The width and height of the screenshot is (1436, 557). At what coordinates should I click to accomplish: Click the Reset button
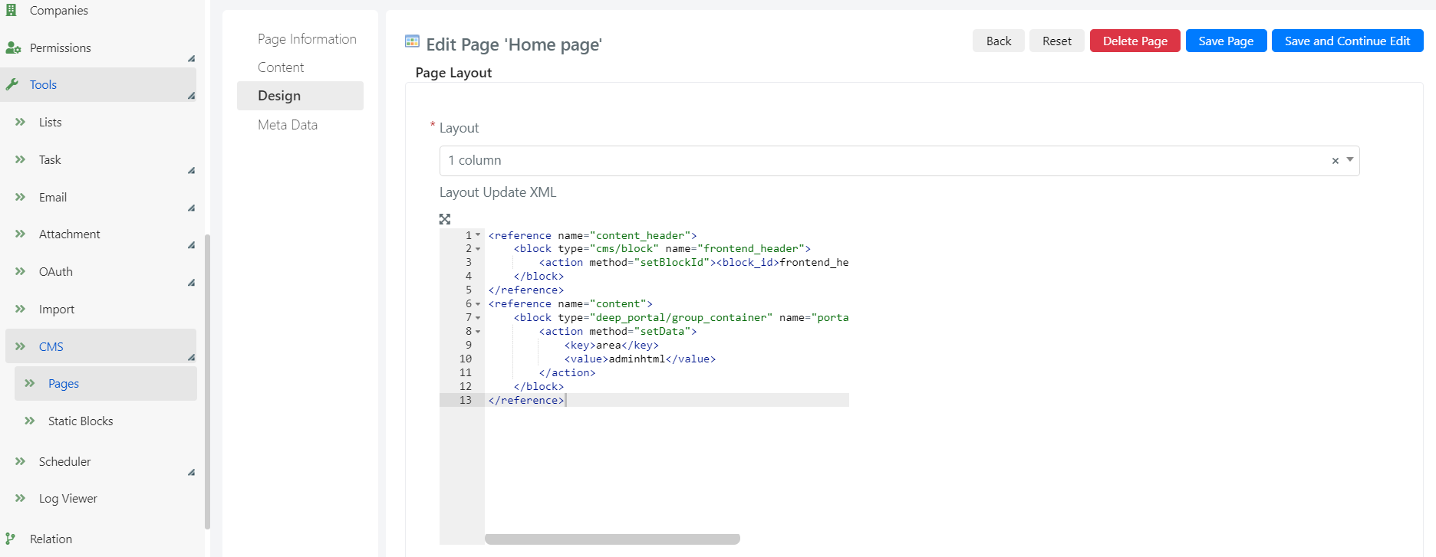[x=1057, y=41]
